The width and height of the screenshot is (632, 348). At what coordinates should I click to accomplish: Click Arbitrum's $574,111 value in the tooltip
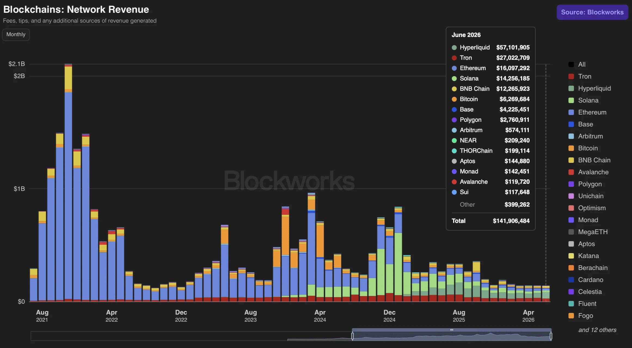517,130
